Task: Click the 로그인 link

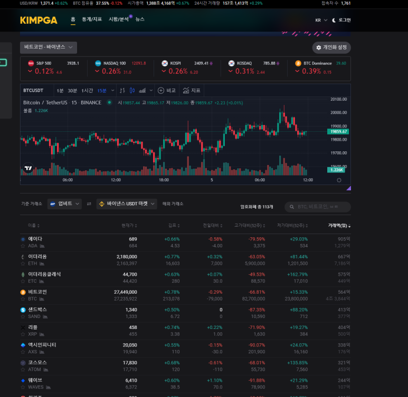Action: [345, 20]
